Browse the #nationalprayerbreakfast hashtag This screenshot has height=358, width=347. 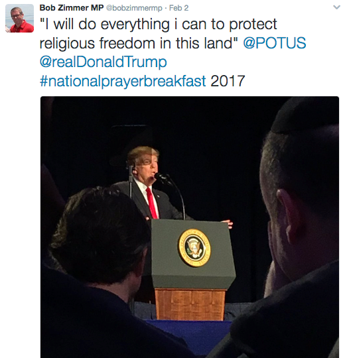pyautogui.click(x=123, y=81)
